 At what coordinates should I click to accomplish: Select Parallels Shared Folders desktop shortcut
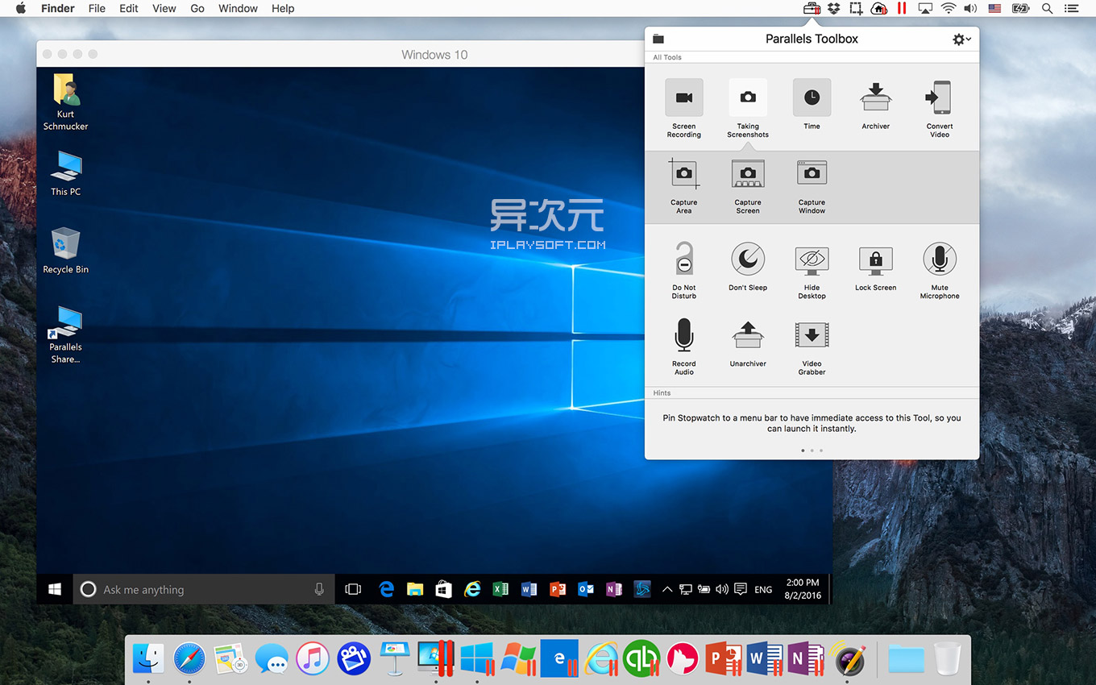[65, 334]
